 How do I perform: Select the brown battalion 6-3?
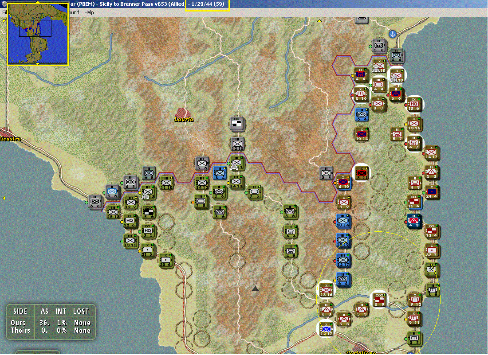(x=326, y=310)
